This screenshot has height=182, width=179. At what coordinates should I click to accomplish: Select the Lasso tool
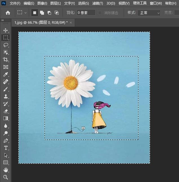[x=6, y=45]
